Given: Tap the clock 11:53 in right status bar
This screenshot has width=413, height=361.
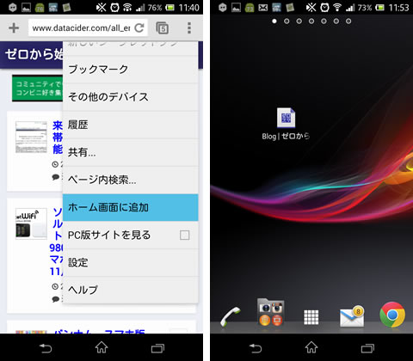Looking at the screenshot, I should point(398,8).
